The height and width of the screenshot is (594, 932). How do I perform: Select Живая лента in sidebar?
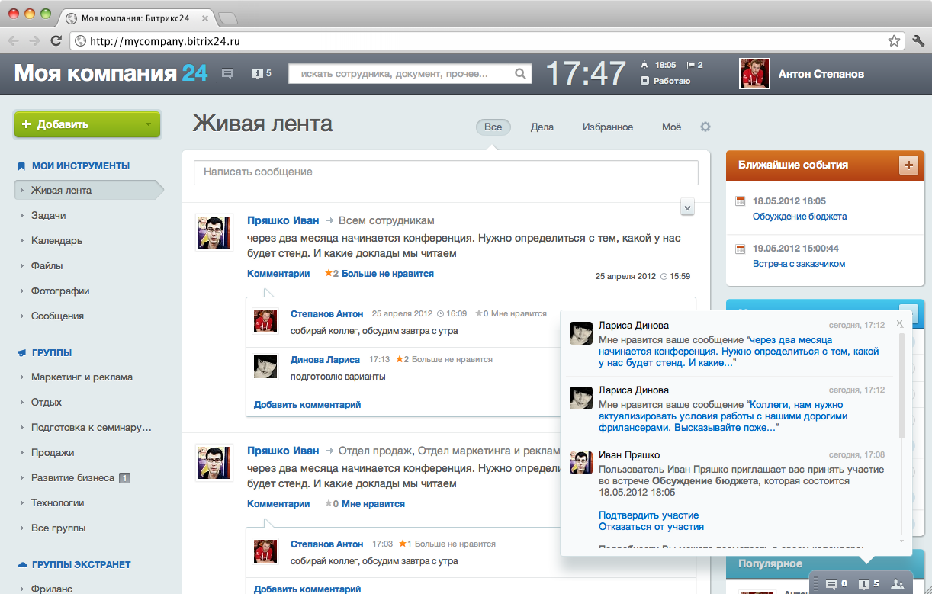[x=88, y=191]
